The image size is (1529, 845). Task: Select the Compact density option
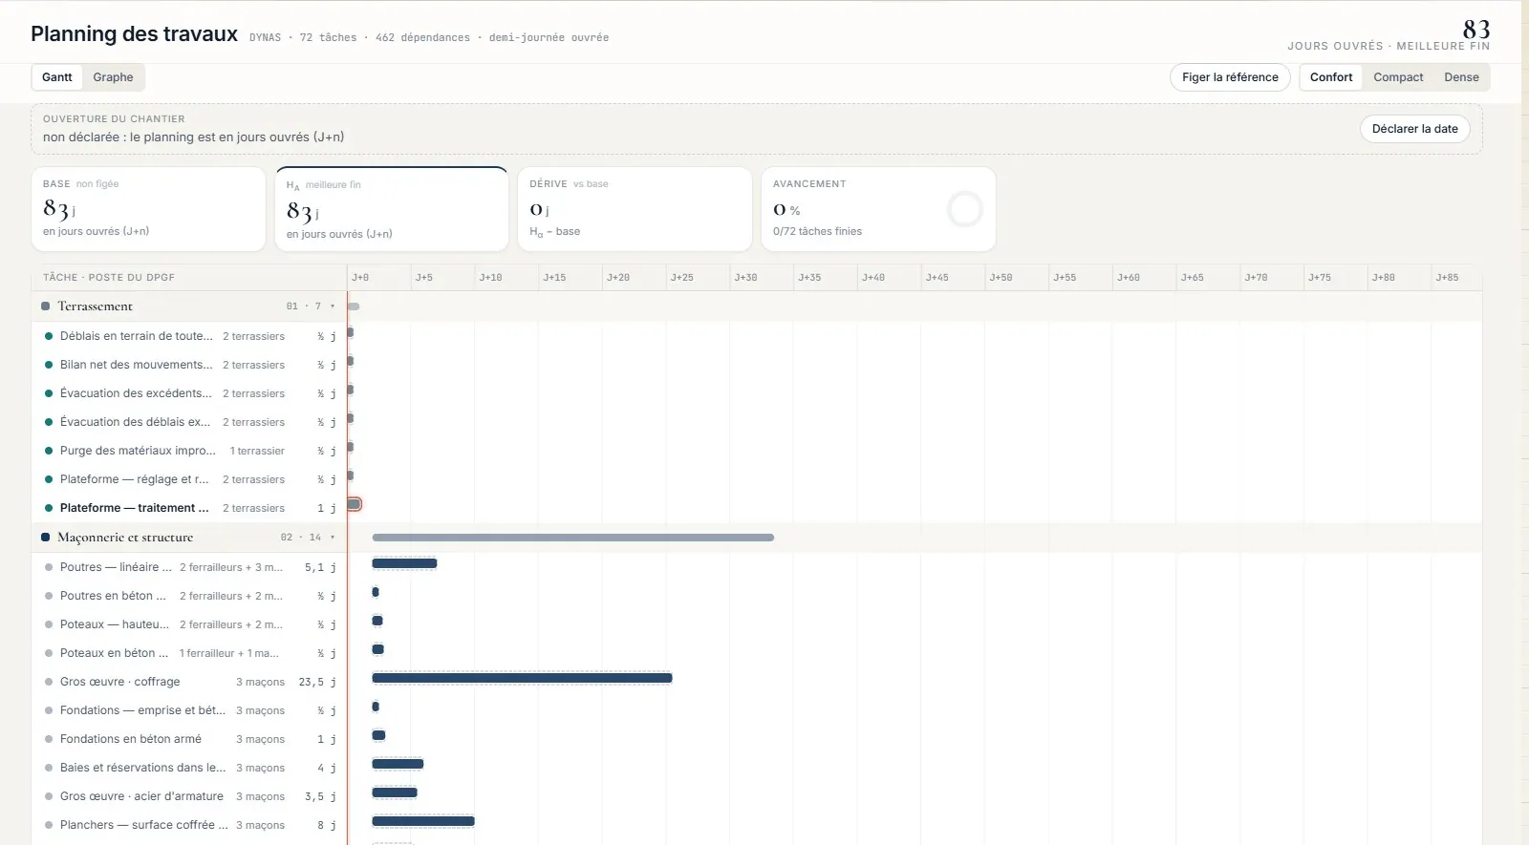coord(1398,77)
